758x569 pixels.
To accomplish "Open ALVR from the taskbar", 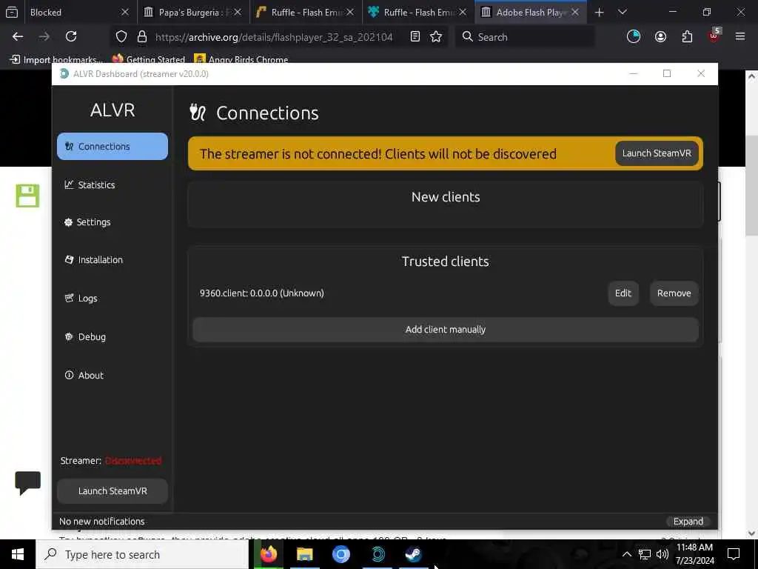I will tap(378, 554).
